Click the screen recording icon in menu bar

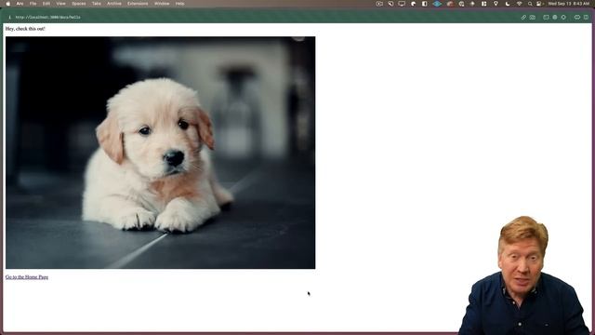coord(379,4)
